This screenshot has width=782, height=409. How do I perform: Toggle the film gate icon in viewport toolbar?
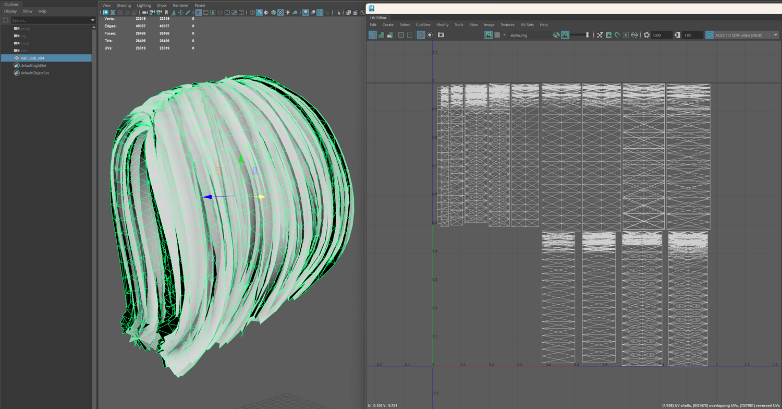pos(206,13)
